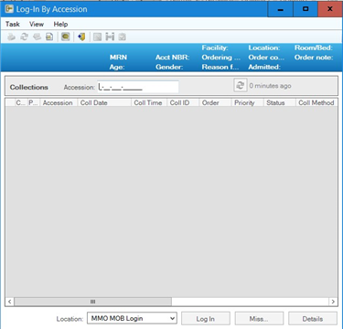This screenshot has height=329, width=343.
Task: Click the grayed square toolbar icon
Action: pyautogui.click(x=98, y=37)
